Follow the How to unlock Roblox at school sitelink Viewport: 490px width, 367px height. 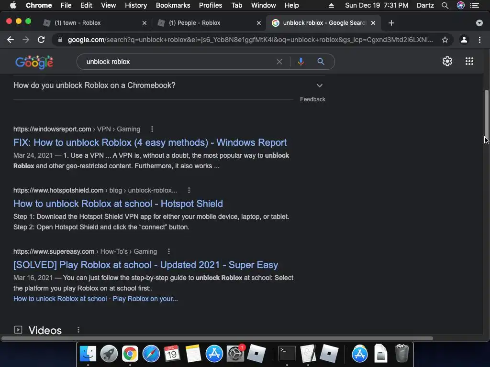(60, 299)
